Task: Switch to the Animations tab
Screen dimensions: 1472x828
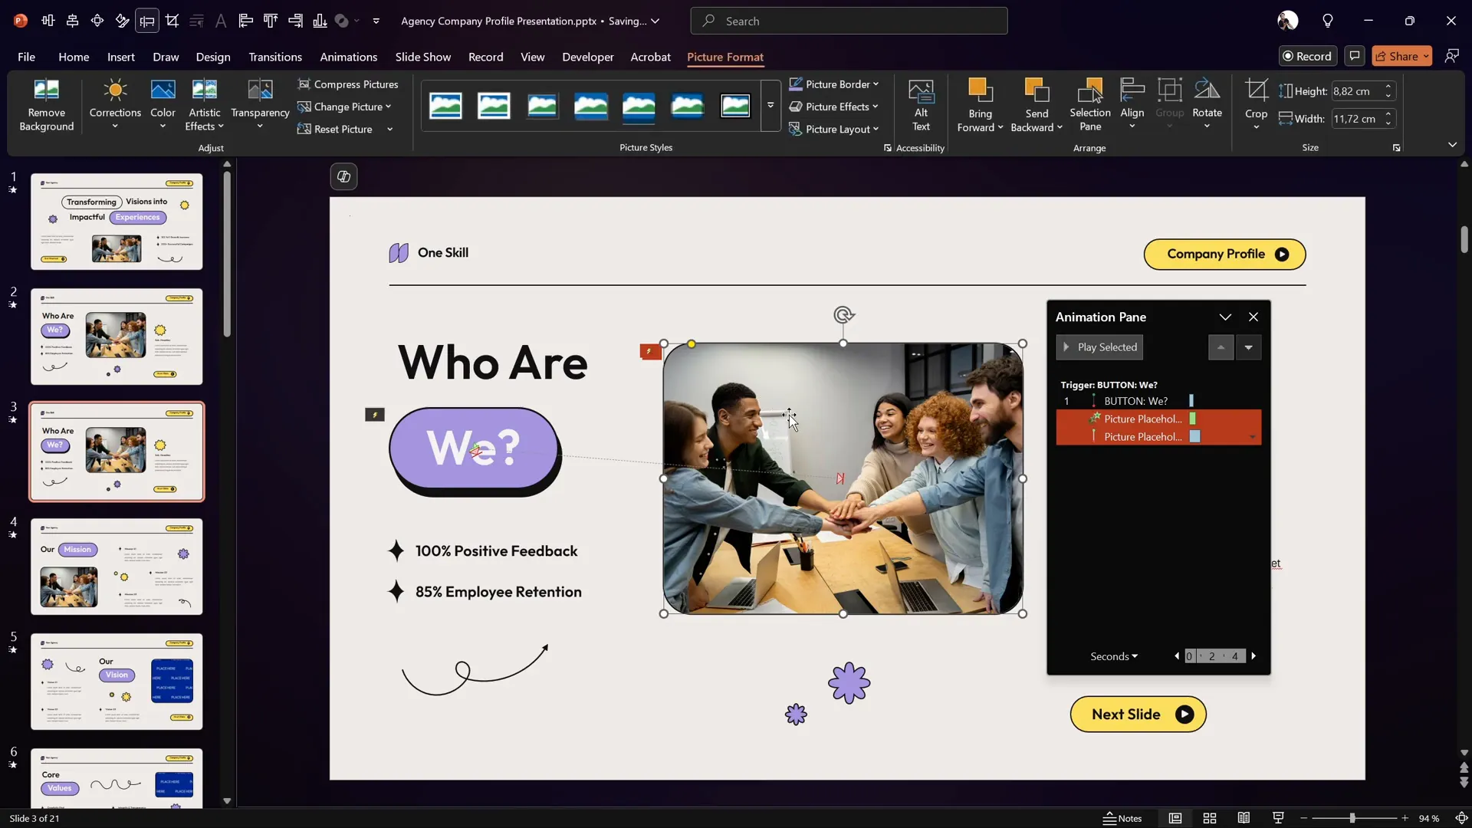Action: 350,57
